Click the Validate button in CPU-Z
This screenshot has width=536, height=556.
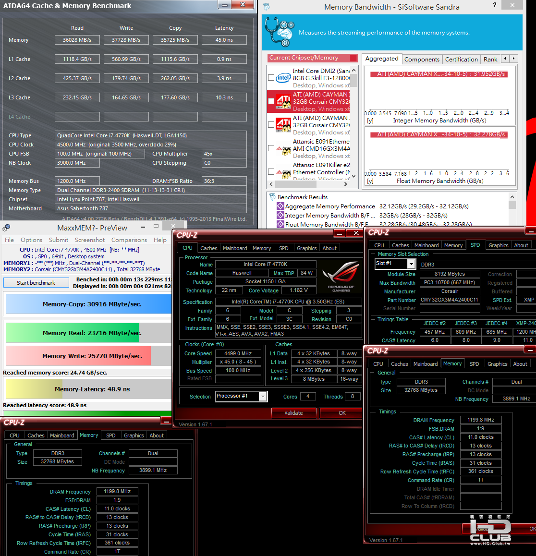(x=294, y=413)
